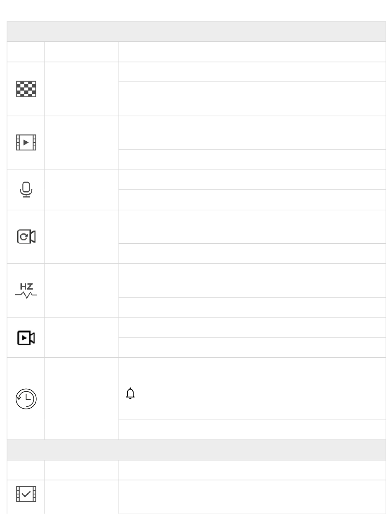The image size is (392, 518).
Task: Click the second gray section header band
Action: tap(194, 450)
